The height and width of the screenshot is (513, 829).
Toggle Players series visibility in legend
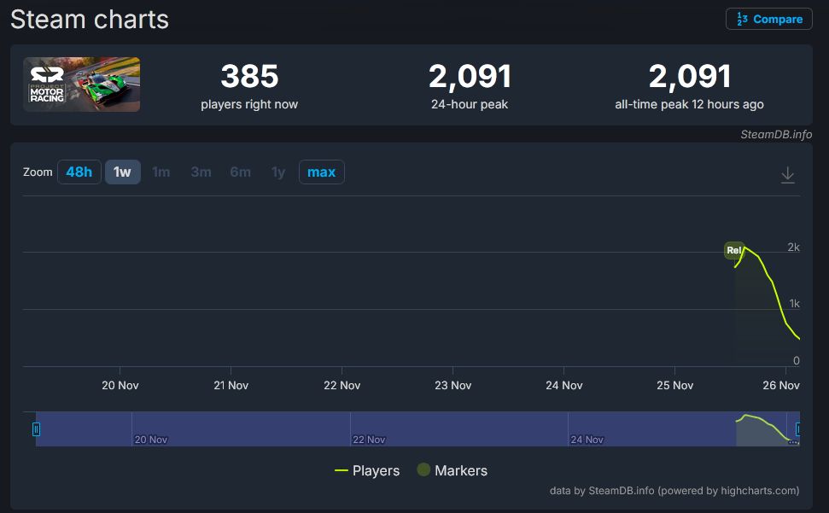point(376,470)
